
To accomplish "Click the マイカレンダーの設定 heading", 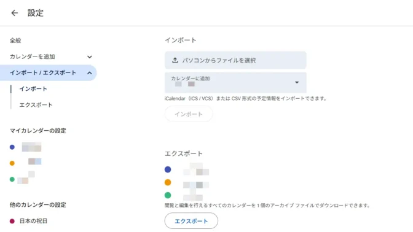I will [x=38, y=131].
